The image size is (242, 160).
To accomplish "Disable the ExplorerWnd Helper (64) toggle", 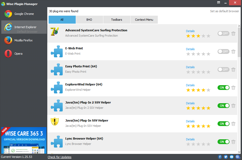I will coord(223,88).
